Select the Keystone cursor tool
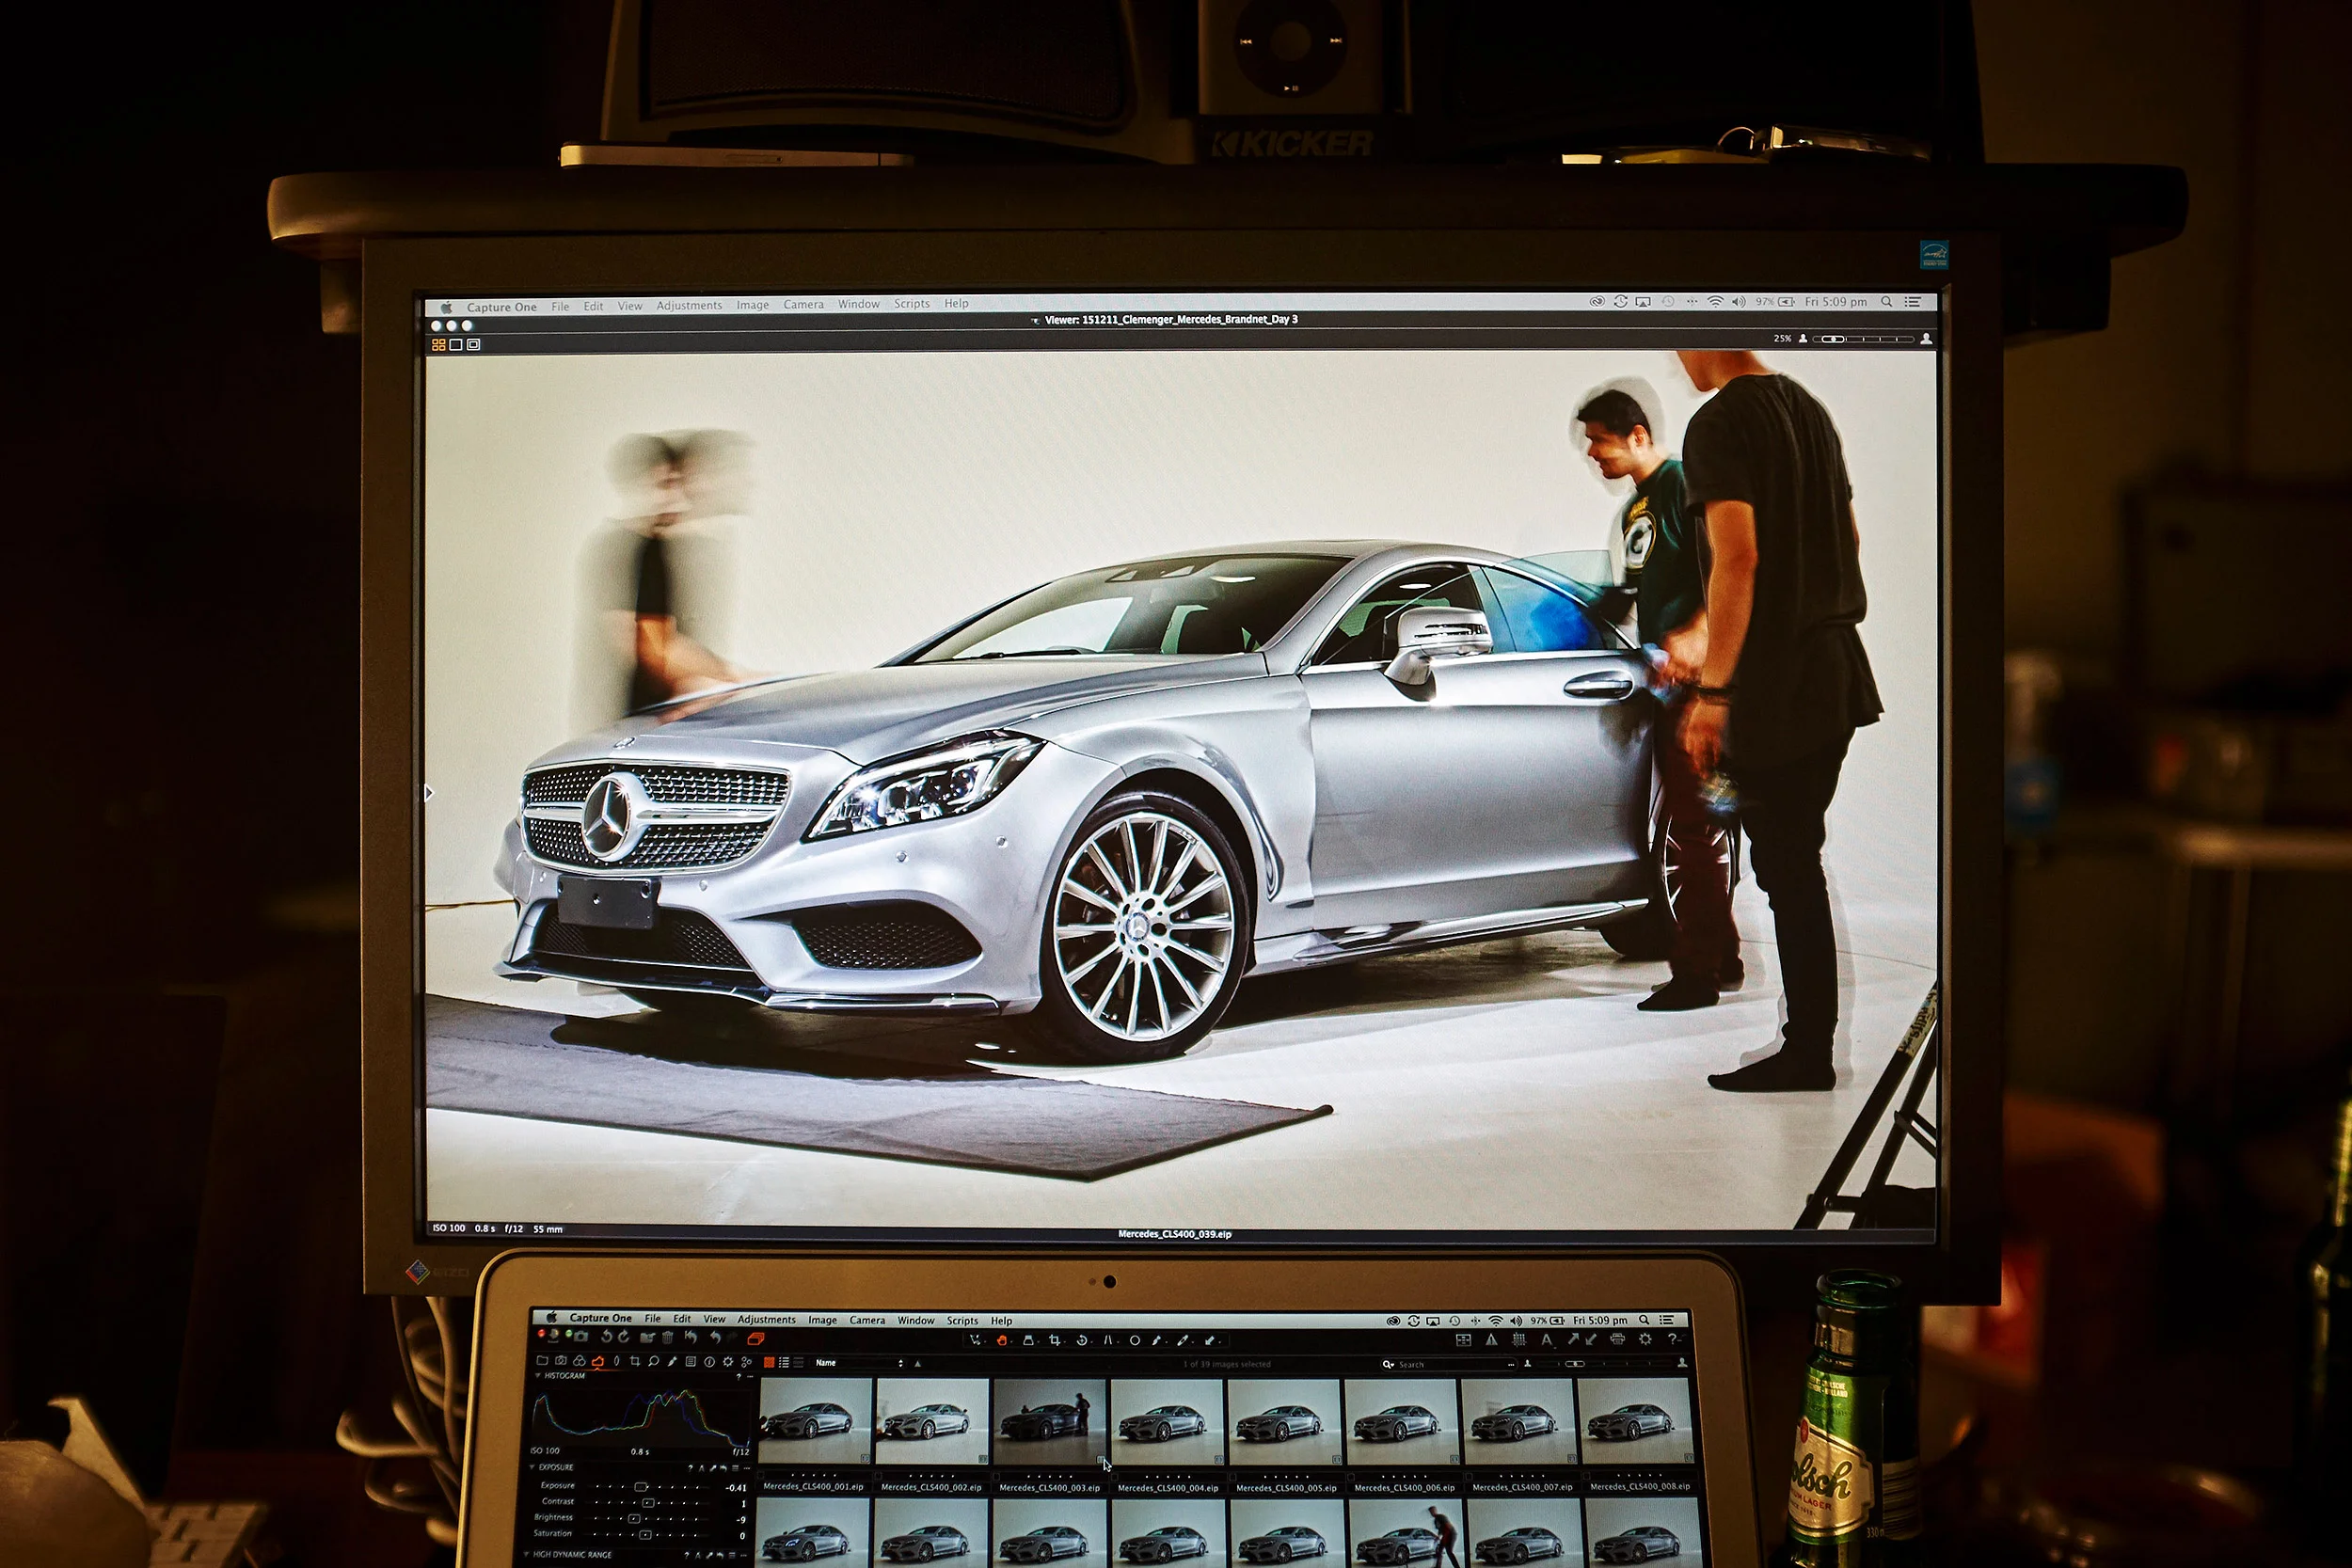2352x1568 pixels. click(1108, 1341)
